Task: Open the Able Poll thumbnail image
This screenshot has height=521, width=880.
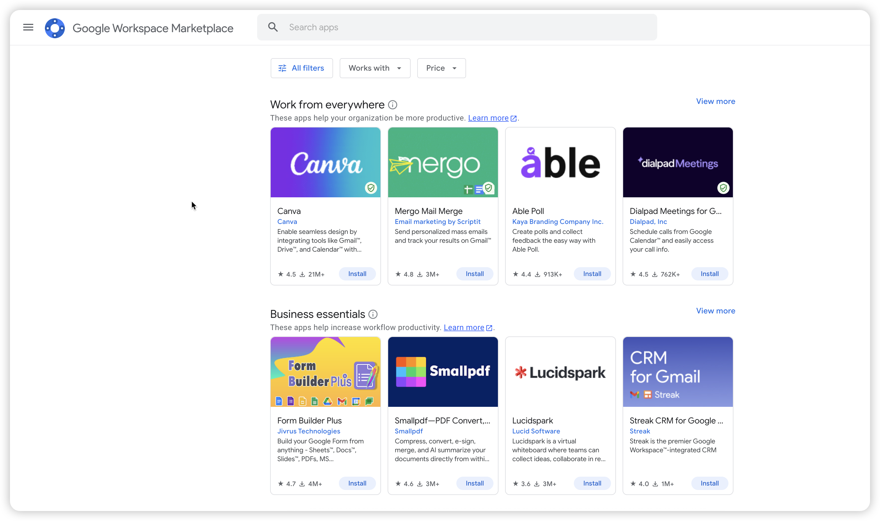Action: click(x=560, y=163)
